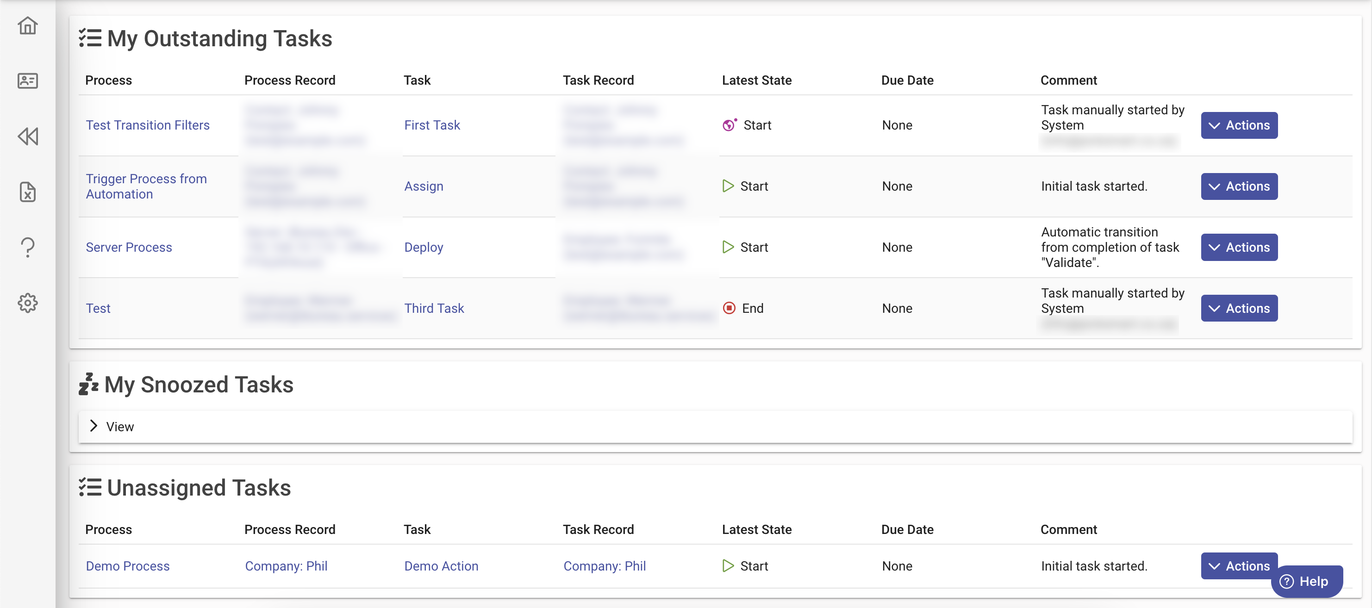Image resolution: width=1372 pixels, height=608 pixels.
Task: Open the Test Transition Filters process link
Action: coord(148,125)
